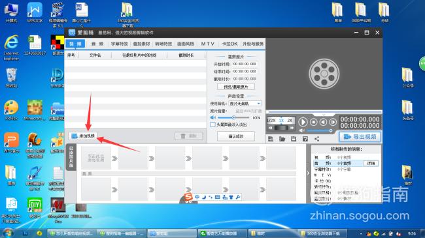Click the 详细 details button in info panel

(371, 164)
